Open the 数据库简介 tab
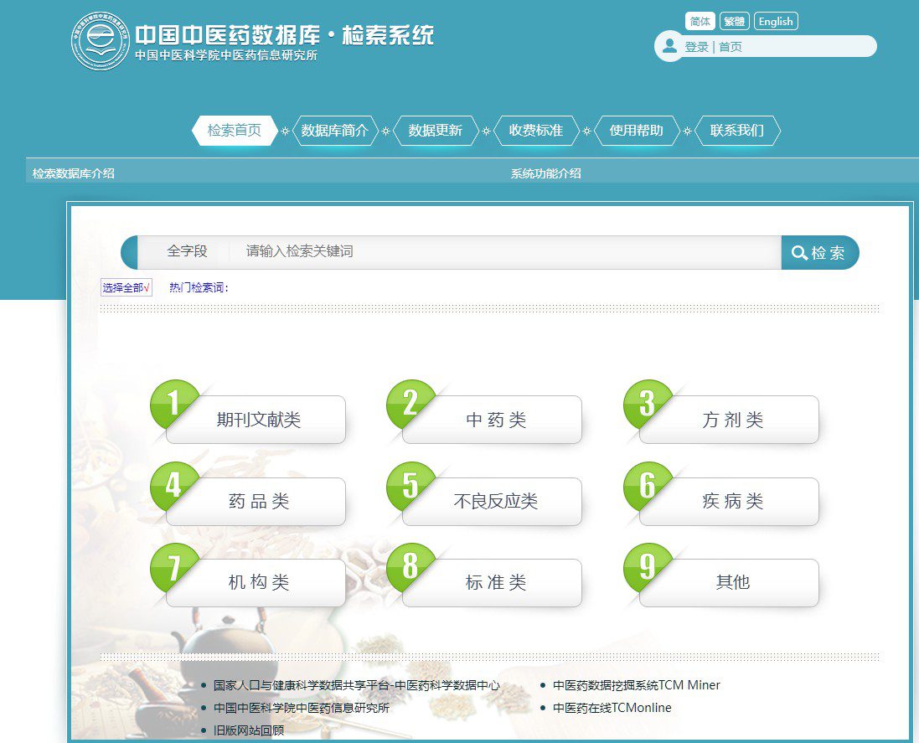Image resolution: width=919 pixels, height=743 pixels. pos(334,130)
